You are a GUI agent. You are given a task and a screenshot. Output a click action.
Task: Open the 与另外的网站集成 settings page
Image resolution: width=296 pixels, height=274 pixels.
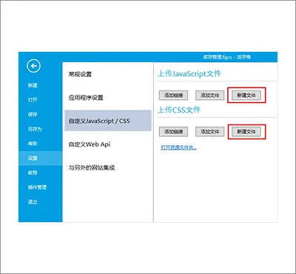point(92,167)
